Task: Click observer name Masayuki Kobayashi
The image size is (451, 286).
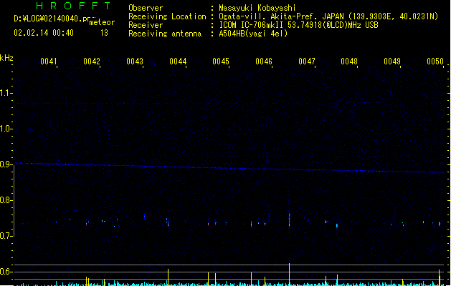Action: [257, 8]
